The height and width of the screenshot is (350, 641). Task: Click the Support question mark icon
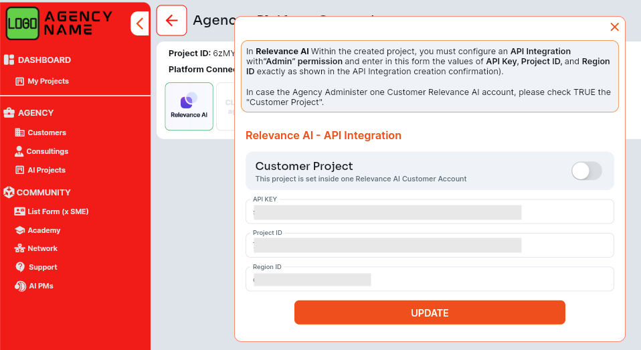[20, 267]
